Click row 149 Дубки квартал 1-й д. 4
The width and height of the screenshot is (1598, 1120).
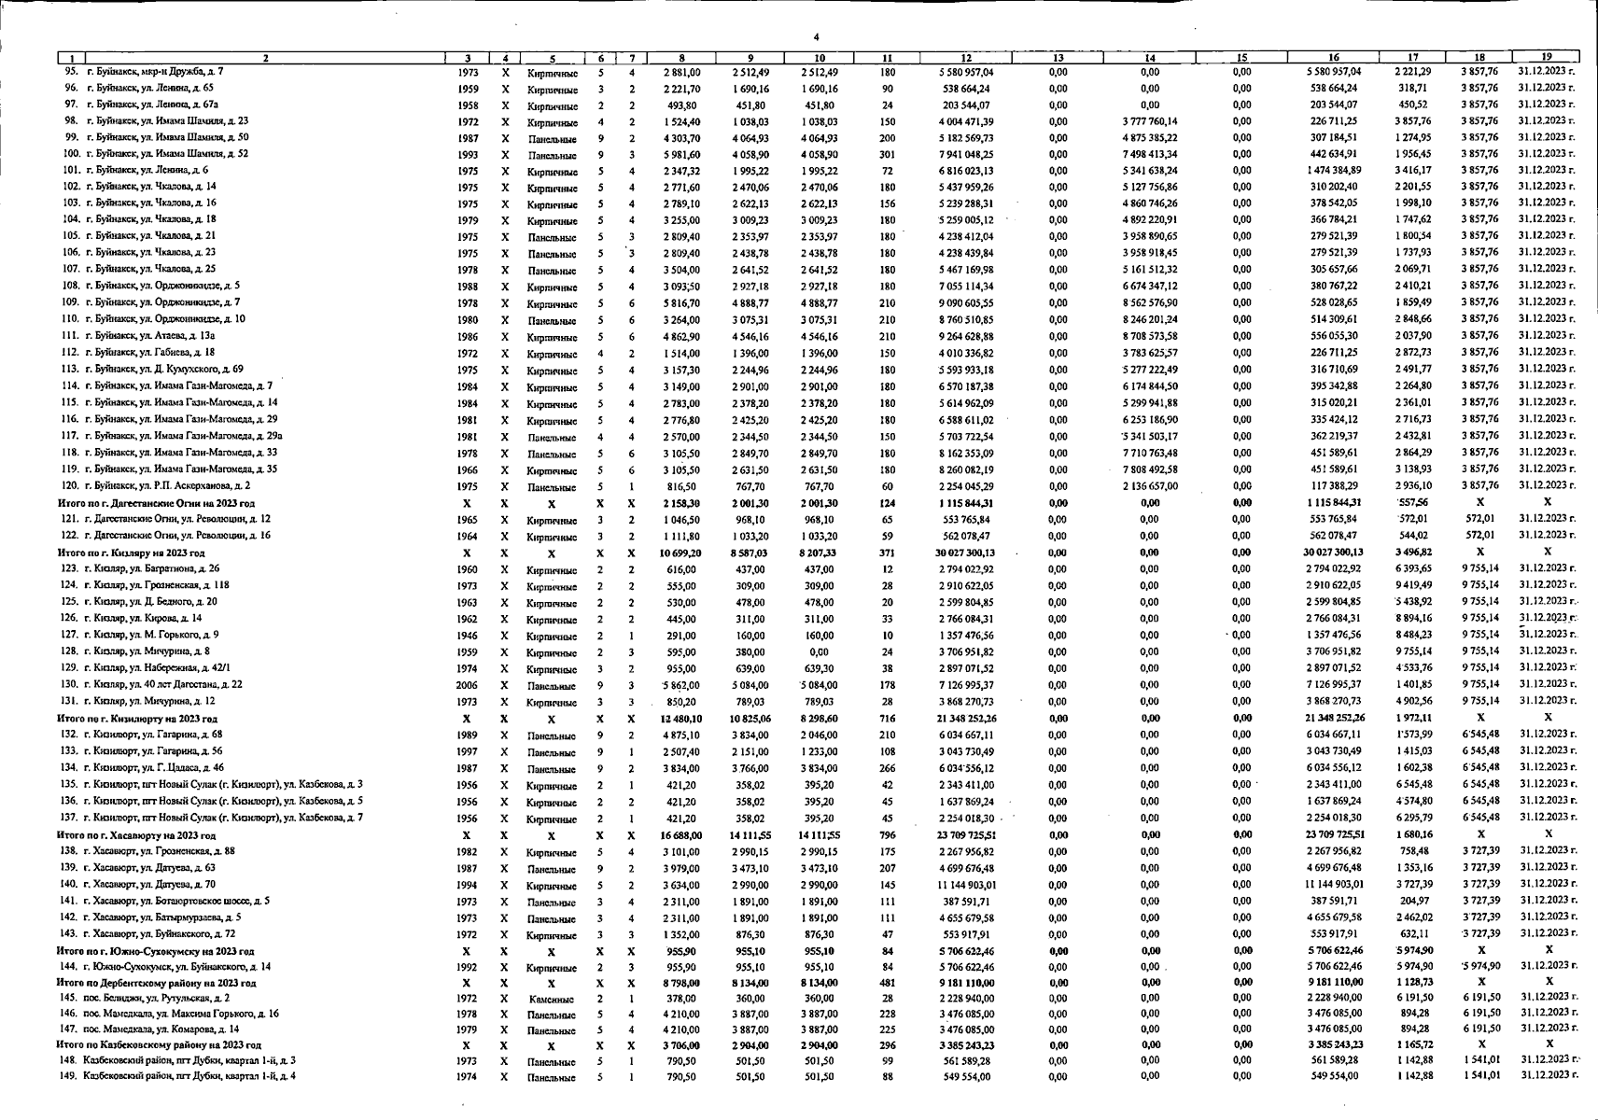tap(189, 1076)
